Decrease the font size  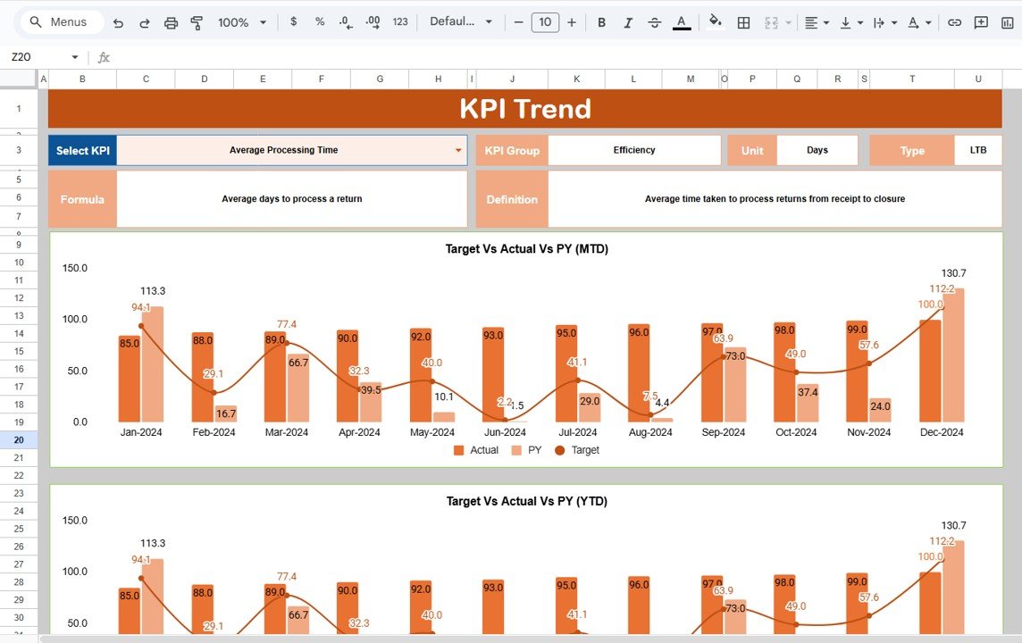coord(517,22)
